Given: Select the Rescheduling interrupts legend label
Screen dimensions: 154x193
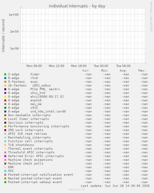Looking at the screenshot, I should (x=29, y=138).
